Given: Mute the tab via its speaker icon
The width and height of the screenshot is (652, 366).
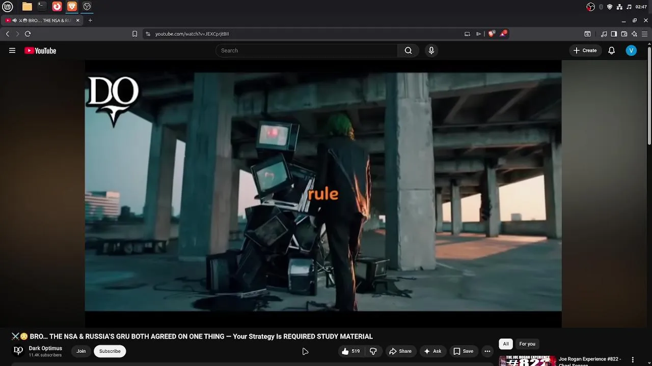Looking at the screenshot, I should coord(14,20).
